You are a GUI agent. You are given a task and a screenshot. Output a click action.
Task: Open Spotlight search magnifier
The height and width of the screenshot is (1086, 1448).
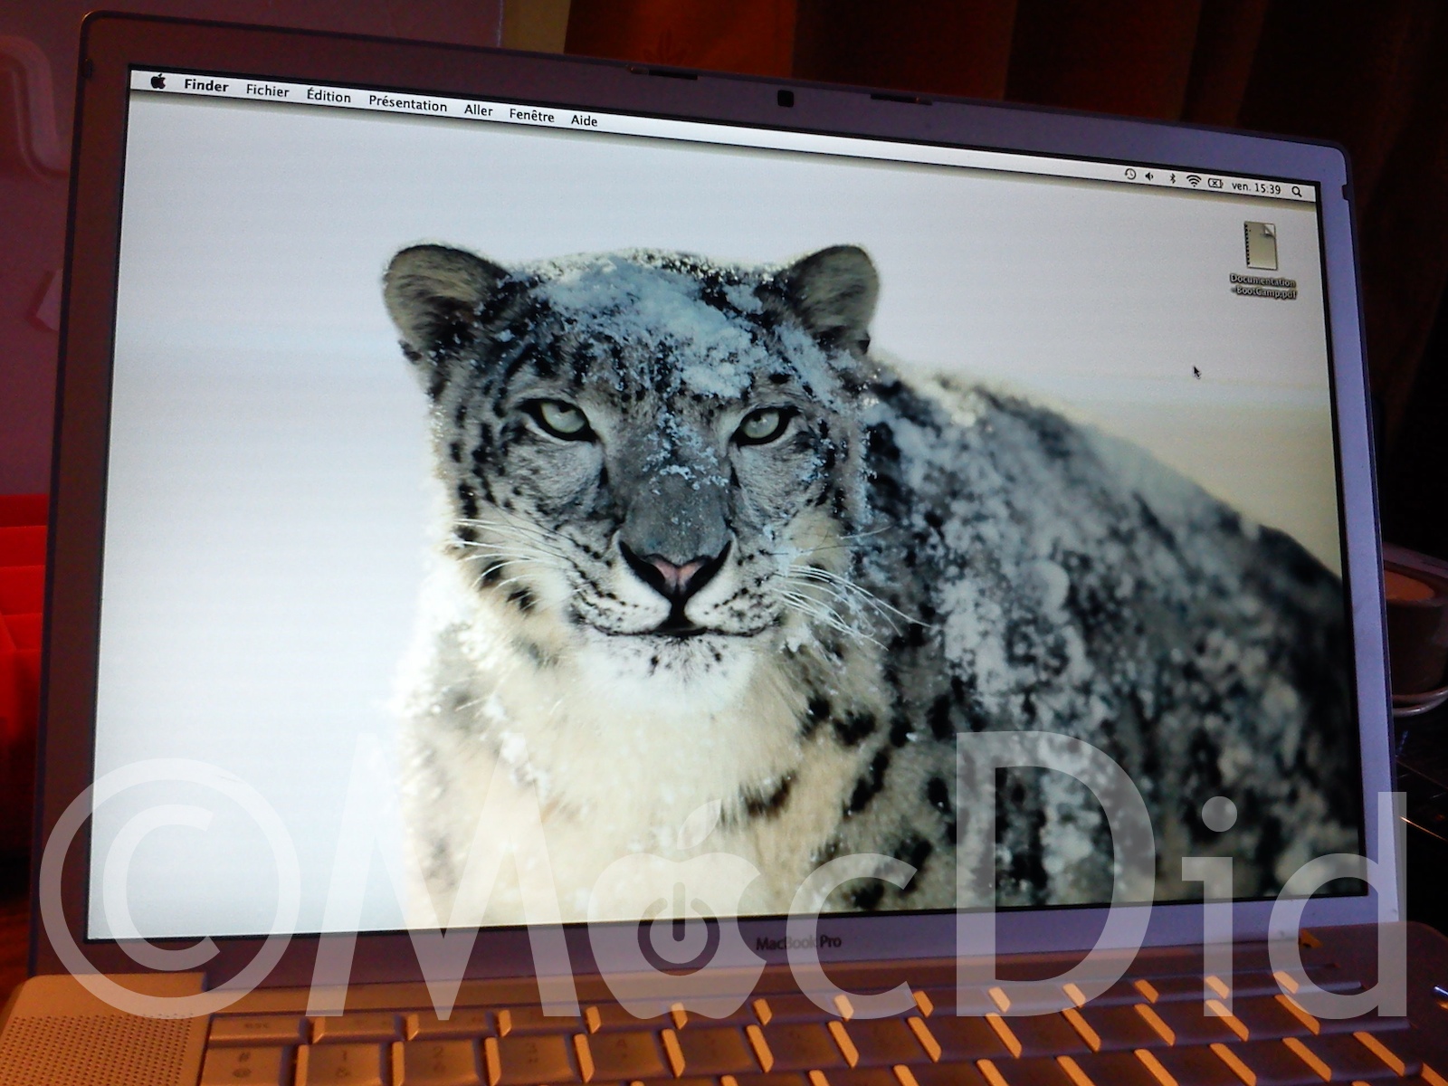tap(1297, 191)
